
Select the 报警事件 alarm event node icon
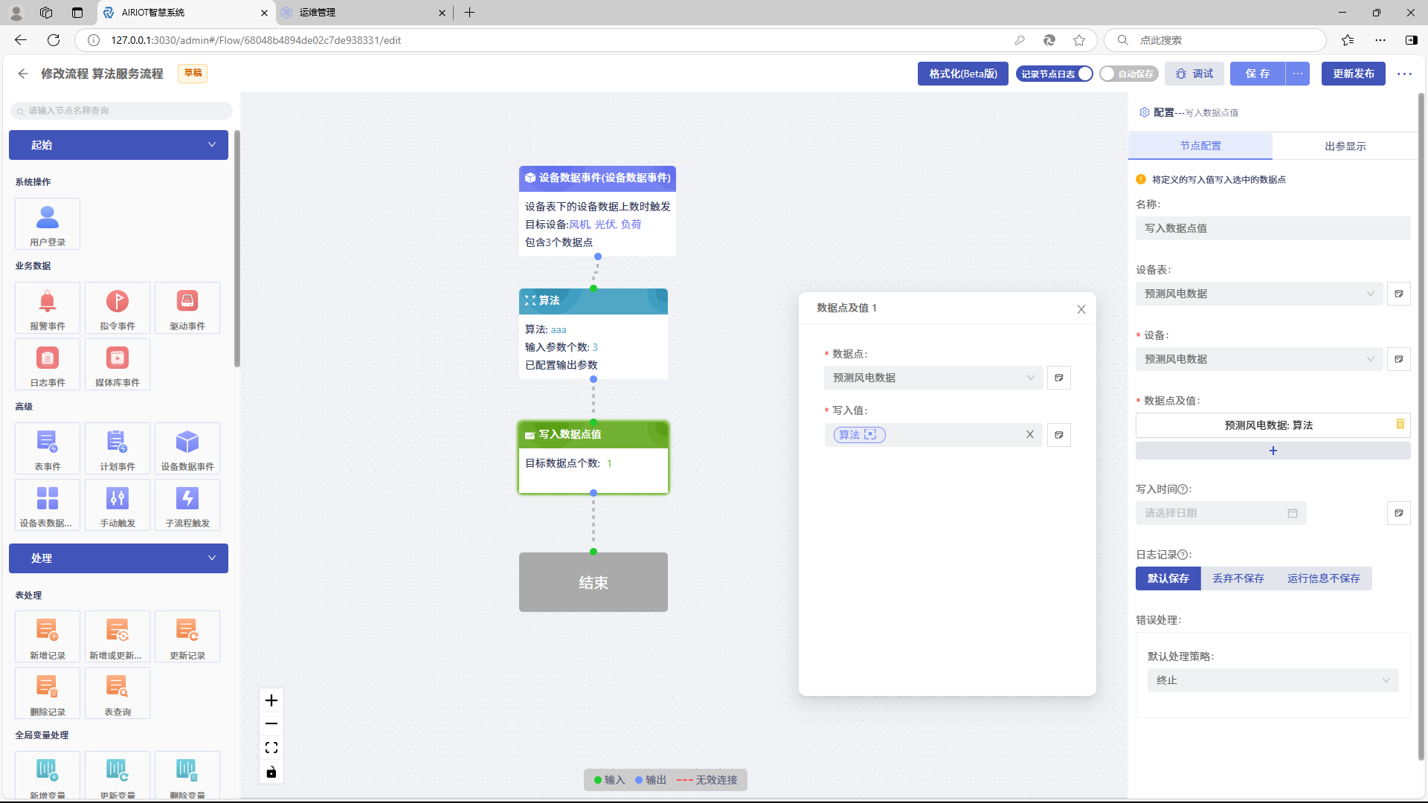48,302
